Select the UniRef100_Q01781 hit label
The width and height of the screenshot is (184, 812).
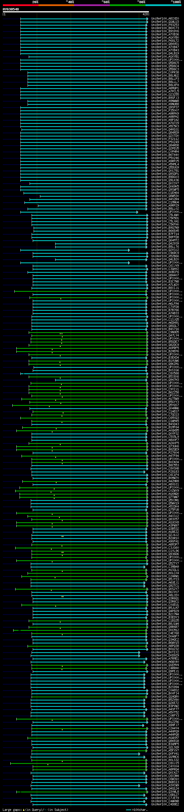click(x=165, y=171)
